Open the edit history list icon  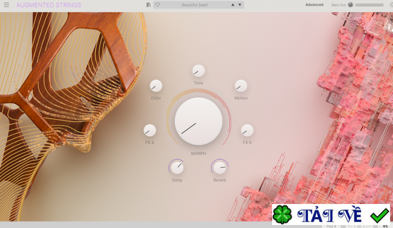359,226
